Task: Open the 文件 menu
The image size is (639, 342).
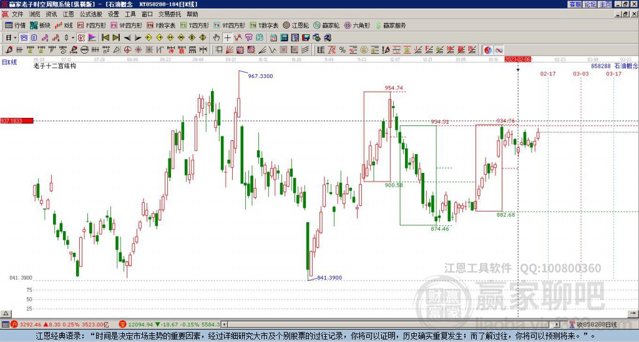Action: point(17,14)
